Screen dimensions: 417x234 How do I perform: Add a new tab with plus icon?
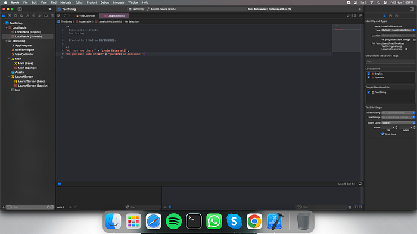(x=360, y=9)
